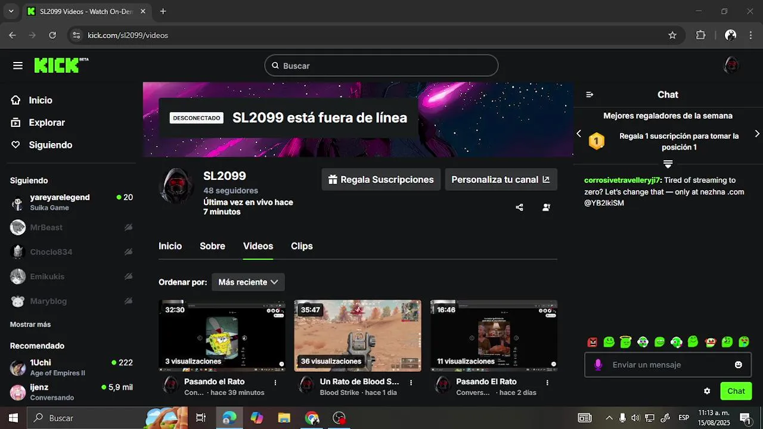Image resolution: width=763 pixels, height=429 pixels.
Task: Click corrosivetravelleryji7 username in chat
Action: click(x=622, y=180)
